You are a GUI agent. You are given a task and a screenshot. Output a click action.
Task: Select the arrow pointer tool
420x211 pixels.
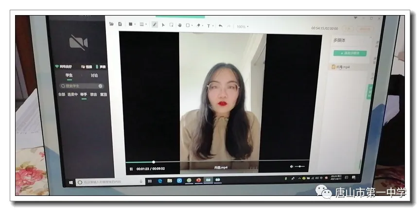point(163,24)
